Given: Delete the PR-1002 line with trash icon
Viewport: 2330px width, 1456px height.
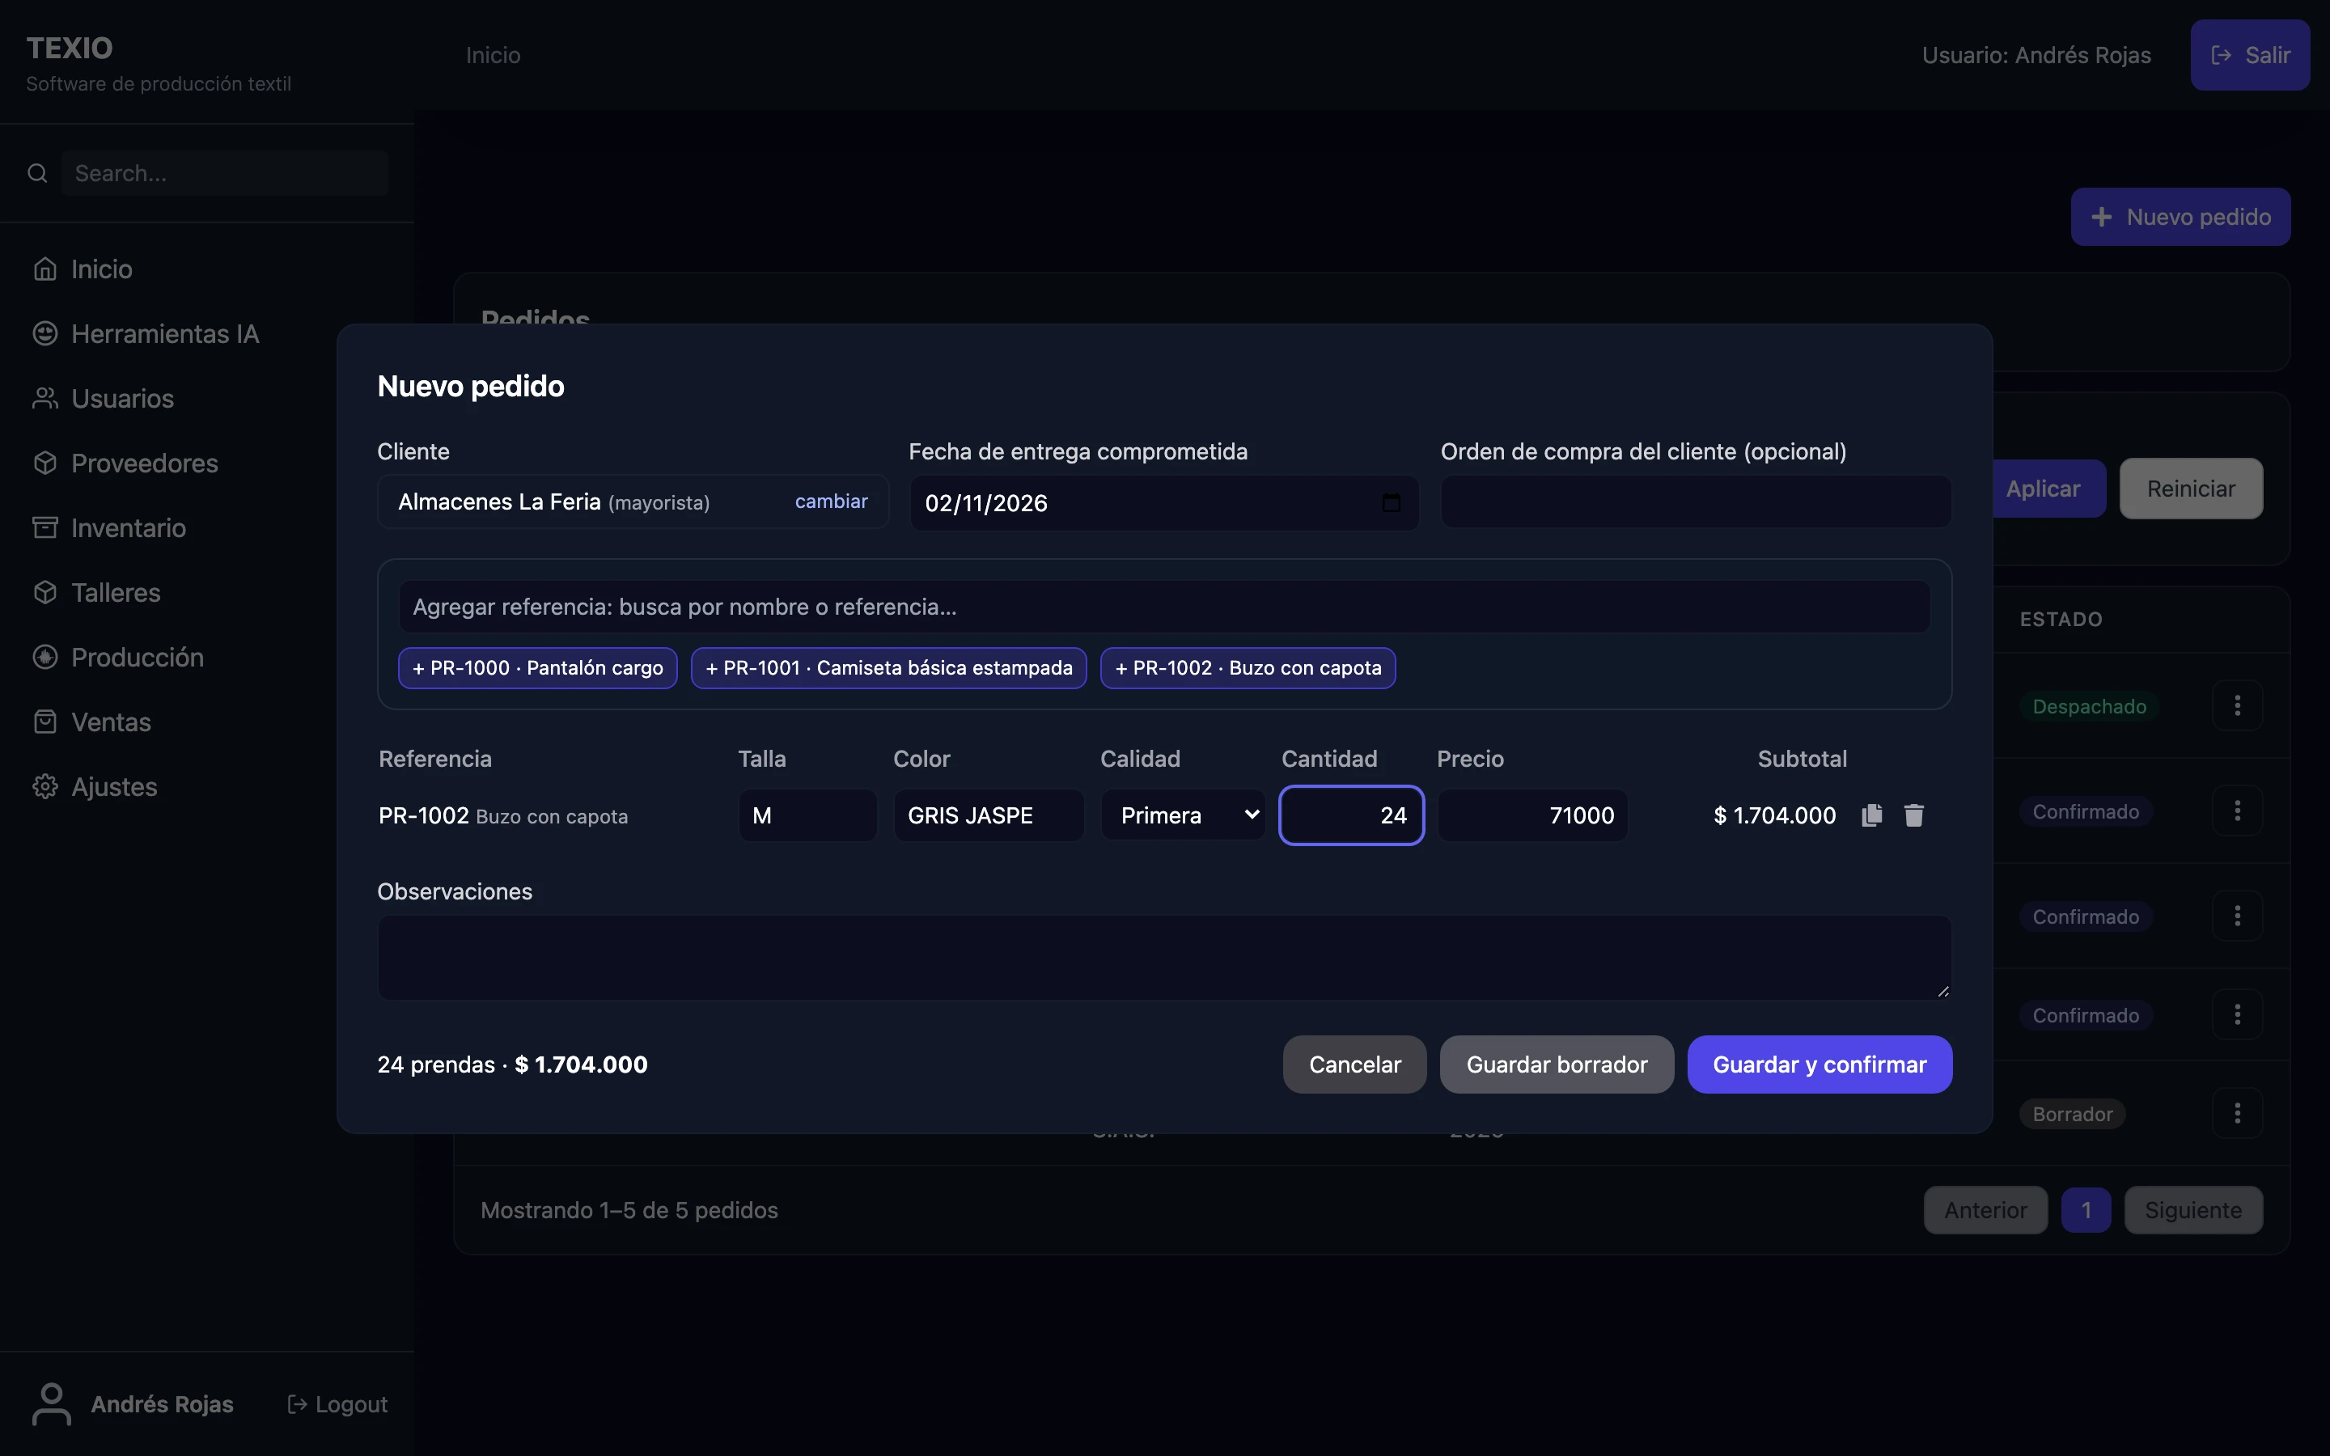Looking at the screenshot, I should pyautogui.click(x=1914, y=815).
